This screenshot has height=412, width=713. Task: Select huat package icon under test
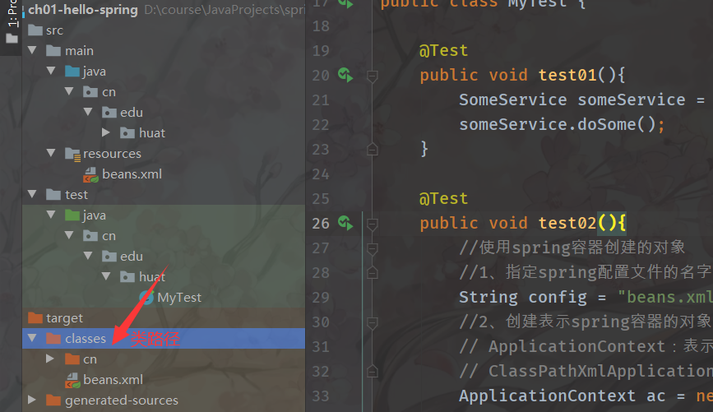point(127,276)
